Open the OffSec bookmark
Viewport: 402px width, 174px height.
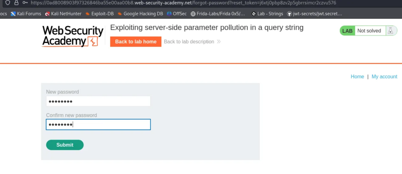pos(177,14)
